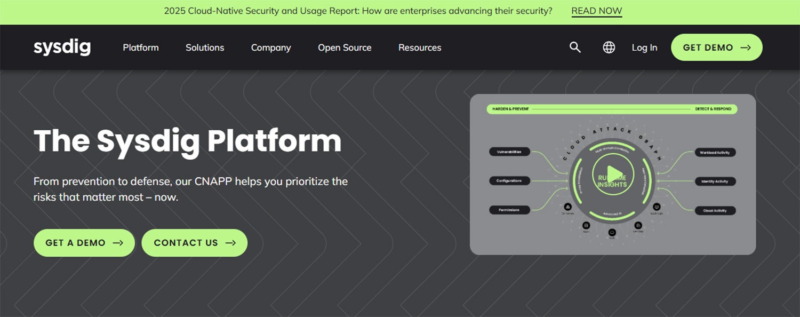Click the Third-Party icon on the diagram's right side
The image size is (800, 317).
(x=656, y=207)
